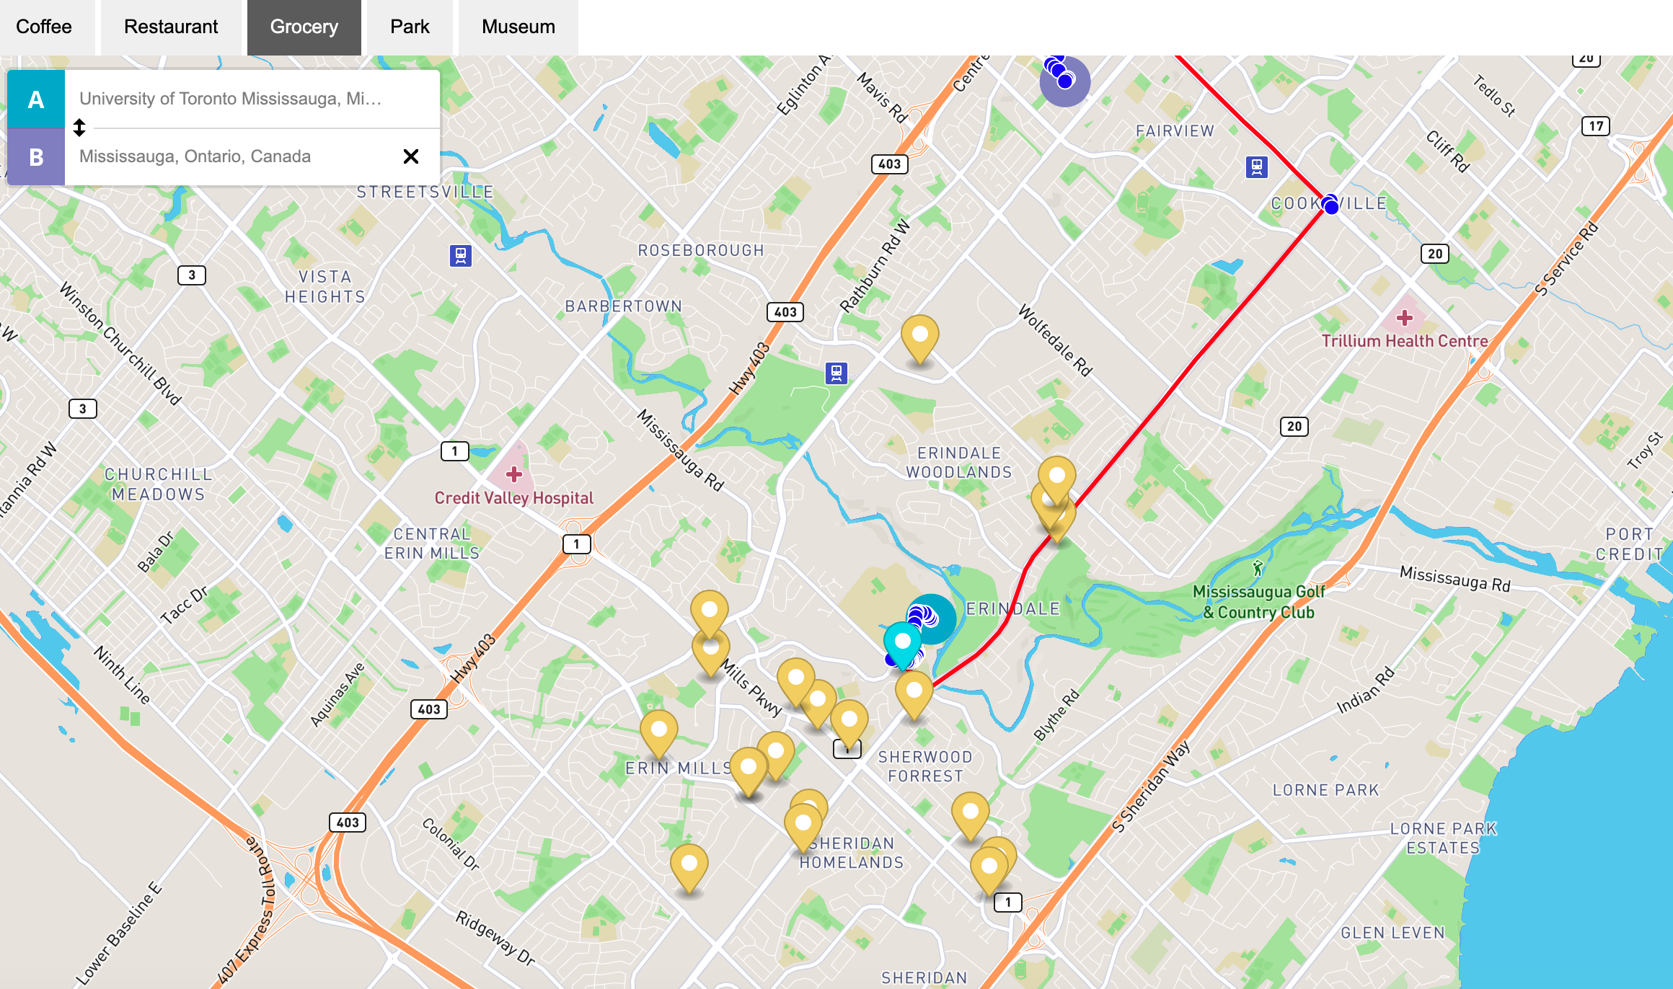Switch to the Coffee tab
This screenshot has width=1673, height=989.
(x=44, y=27)
